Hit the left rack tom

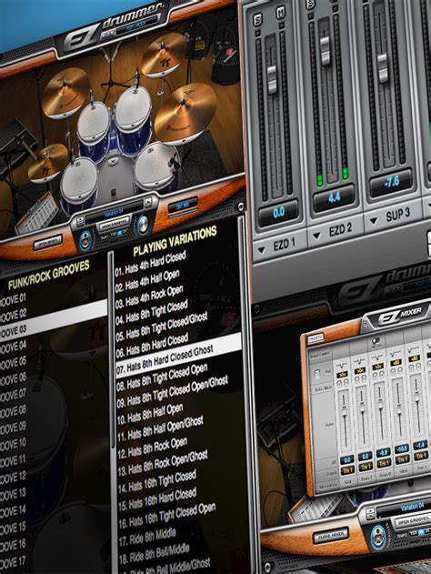pos(94,124)
